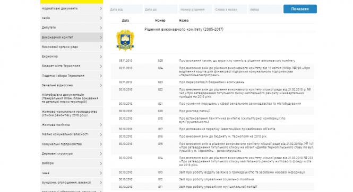Open the Економіка section
The height and width of the screenshot is (192, 353).
tap(72, 57)
